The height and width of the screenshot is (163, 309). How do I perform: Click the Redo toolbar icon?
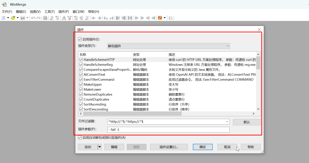pos(39,18)
